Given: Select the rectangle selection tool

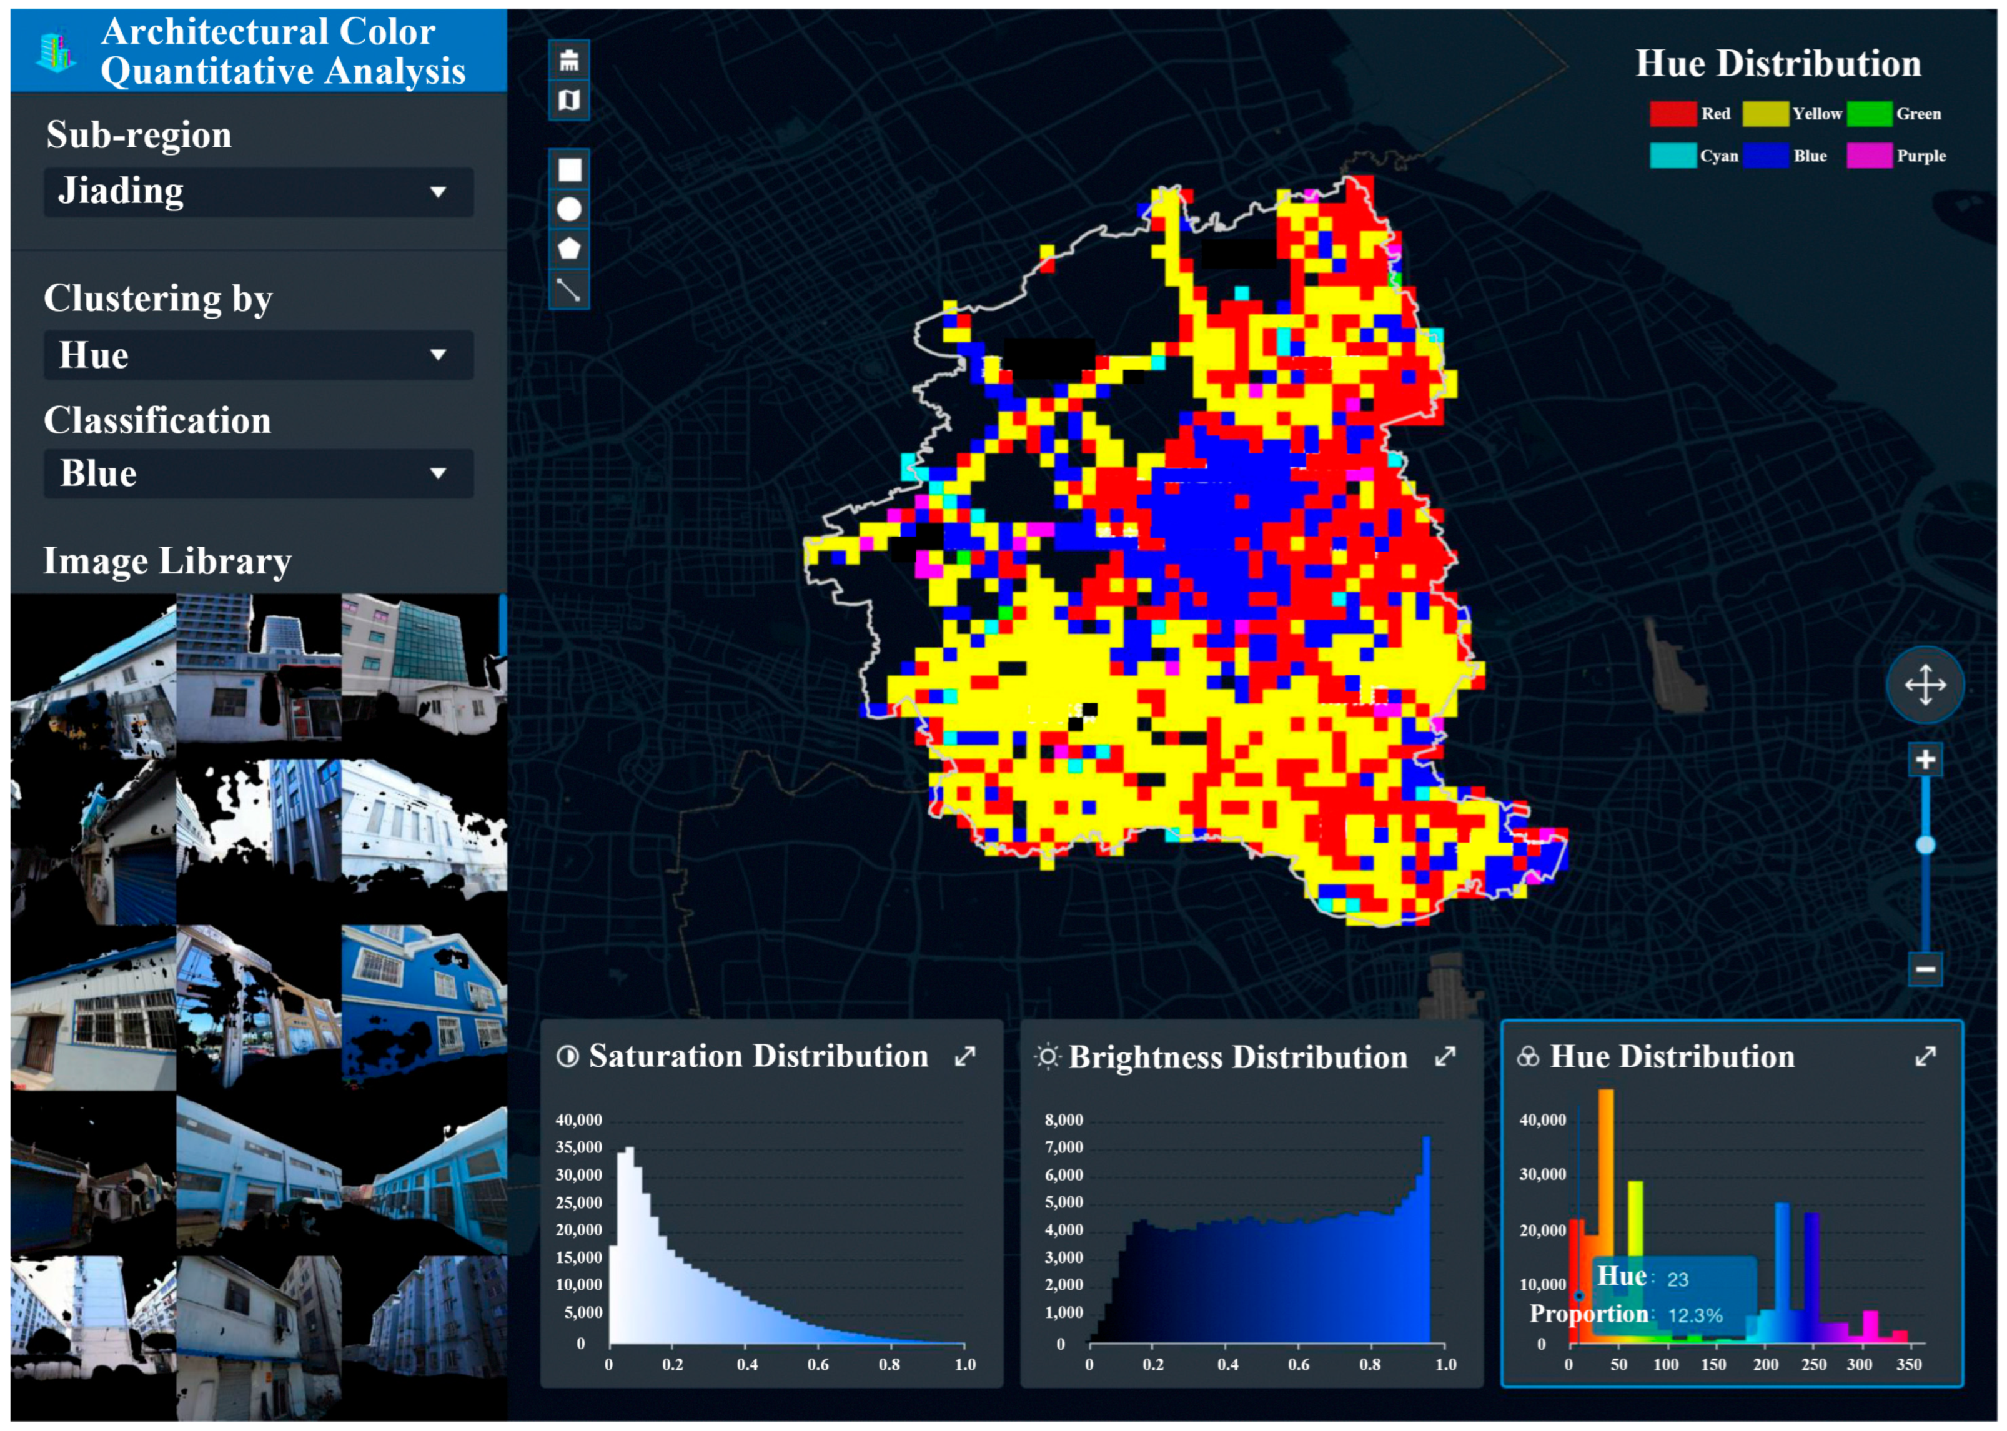Looking at the screenshot, I should click(569, 169).
